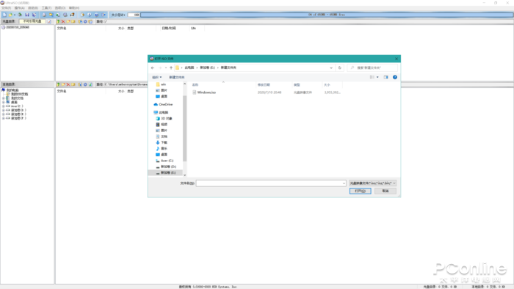Click the Save As icon in toolbar
Viewport: 514px width, 289px height.
pyautogui.click(x=34, y=15)
